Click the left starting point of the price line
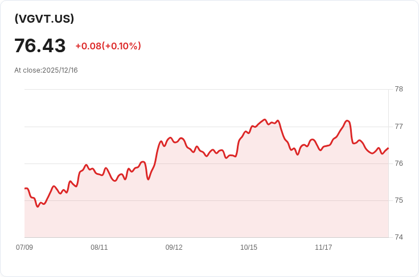419x277 pixels. point(25,188)
